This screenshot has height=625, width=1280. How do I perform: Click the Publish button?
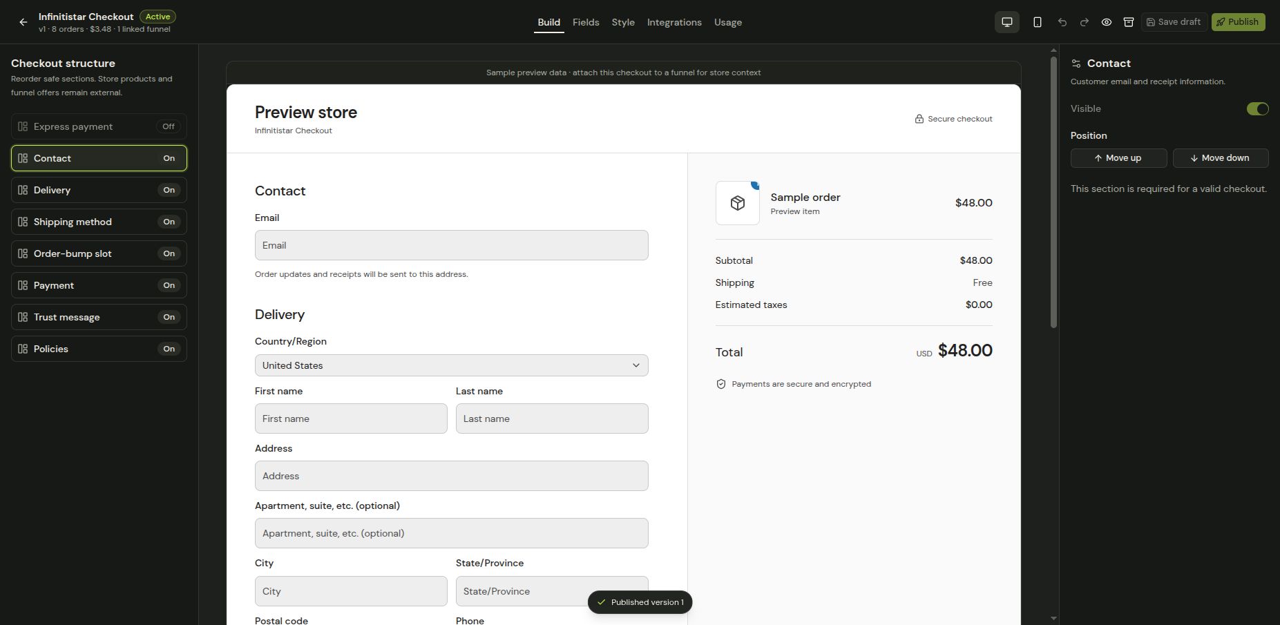tap(1239, 22)
